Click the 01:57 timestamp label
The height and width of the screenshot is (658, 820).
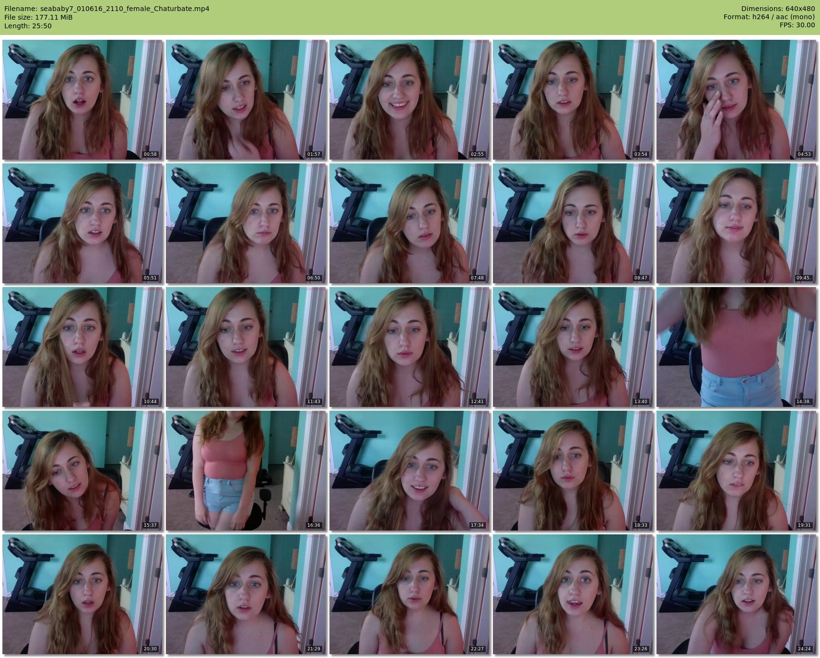point(314,154)
